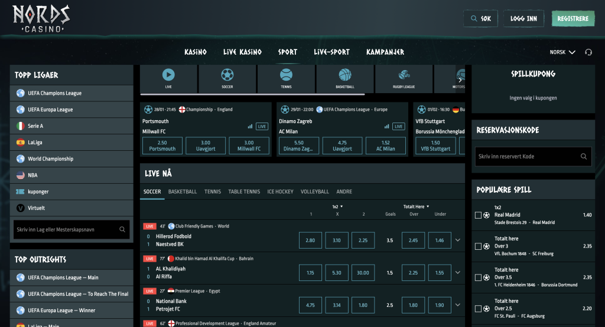Check the Over 3.5 Heidenheim checkbox
The height and width of the screenshot is (327, 605).
click(478, 278)
